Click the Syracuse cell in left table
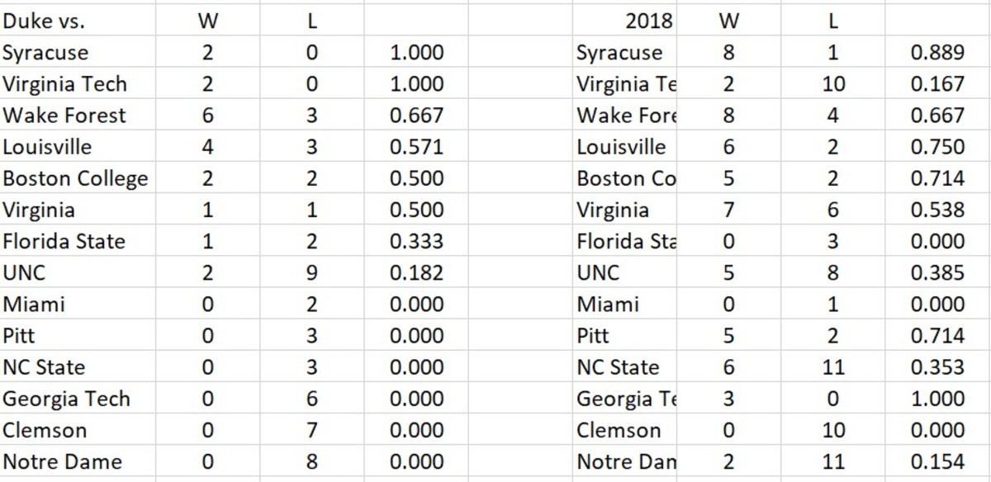The width and height of the screenshot is (991, 482). (45, 53)
